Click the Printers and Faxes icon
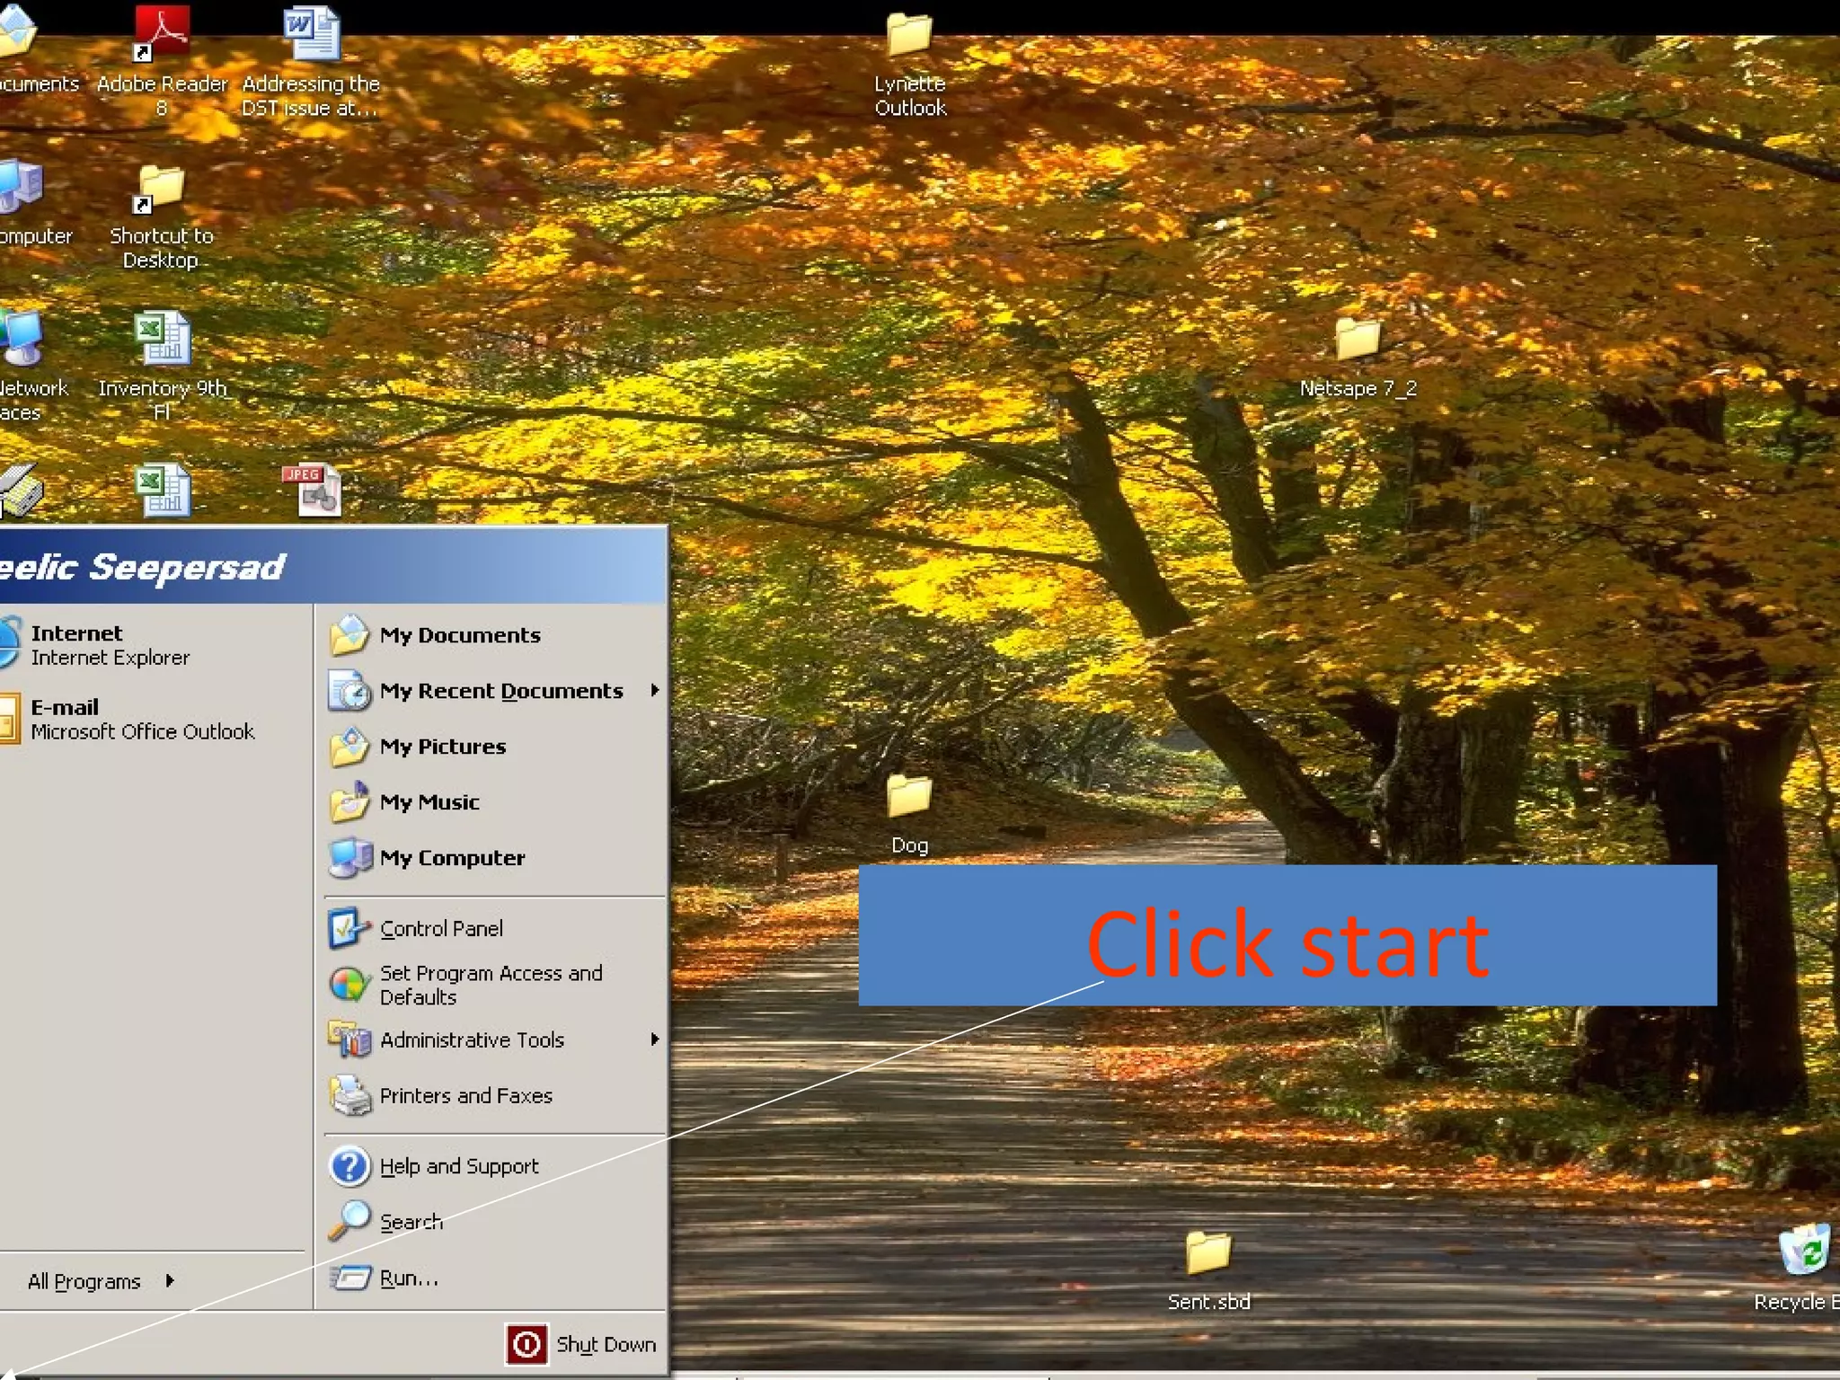Image resolution: width=1840 pixels, height=1380 pixels. pos(349,1095)
